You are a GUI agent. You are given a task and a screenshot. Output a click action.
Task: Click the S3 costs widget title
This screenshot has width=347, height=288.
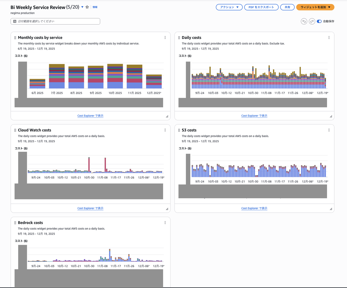coord(189,130)
